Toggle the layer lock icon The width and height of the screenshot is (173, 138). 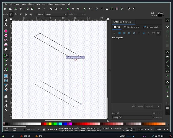pos(44,129)
